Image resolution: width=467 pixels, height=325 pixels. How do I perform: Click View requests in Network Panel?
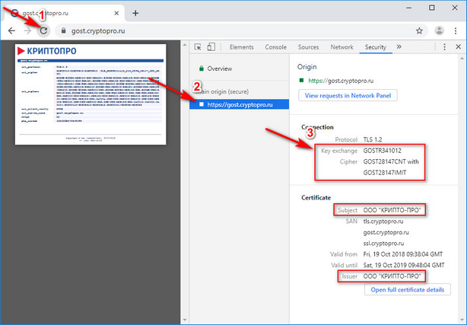[348, 95]
